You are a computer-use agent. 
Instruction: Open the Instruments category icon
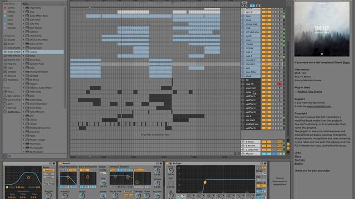(x=5, y=48)
